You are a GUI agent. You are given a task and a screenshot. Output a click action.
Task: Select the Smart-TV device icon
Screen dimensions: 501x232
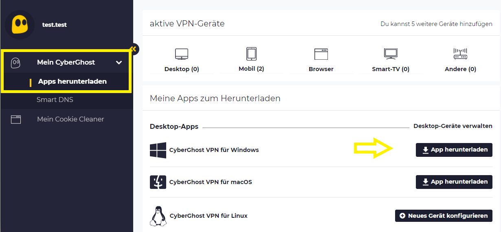[391, 54]
